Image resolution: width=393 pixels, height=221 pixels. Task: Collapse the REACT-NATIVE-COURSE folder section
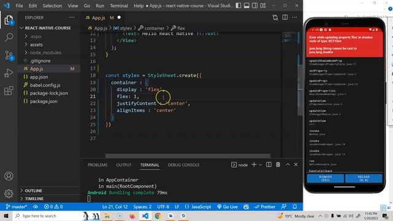(x=48, y=28)
